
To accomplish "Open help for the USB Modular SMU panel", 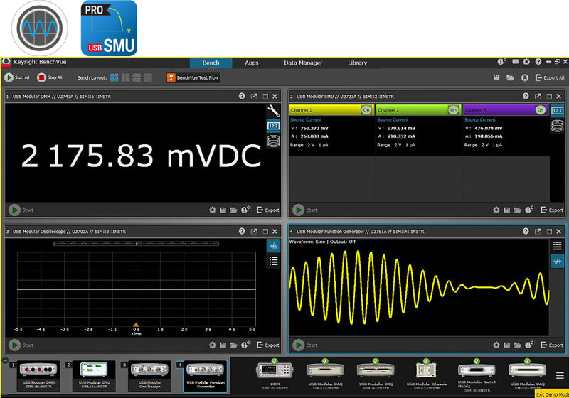I will click(x=526, y=96).
